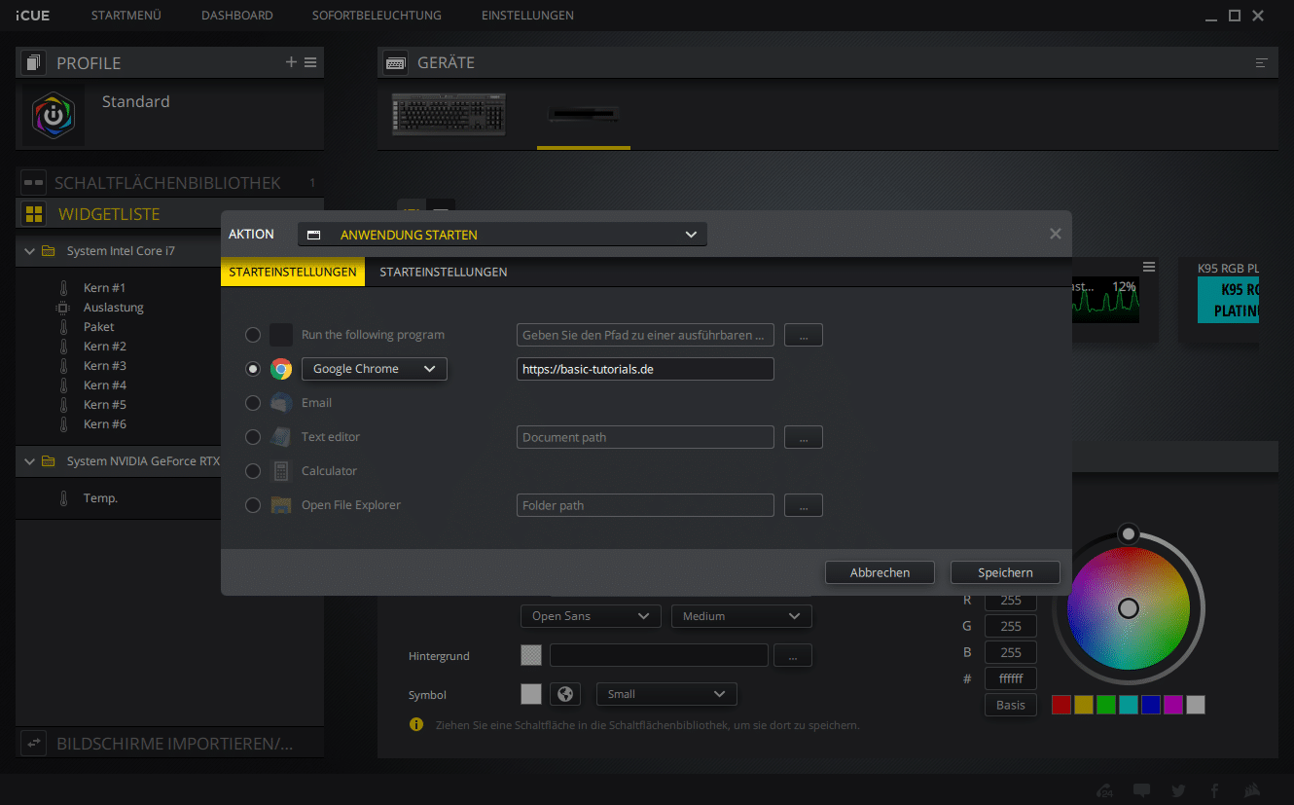Switch to the second Starteinstellungen tab
The width and height of the screenshot is (1294, 805).
pyautogui.click(x=443, y=272)
